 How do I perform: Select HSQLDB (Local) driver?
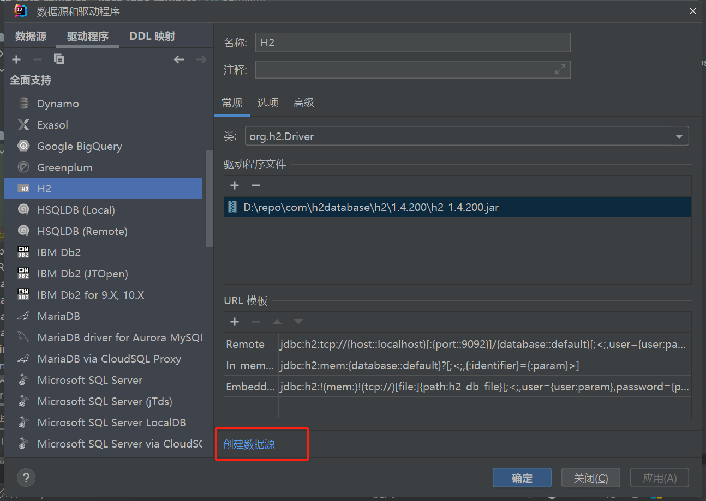click(103, 210)
